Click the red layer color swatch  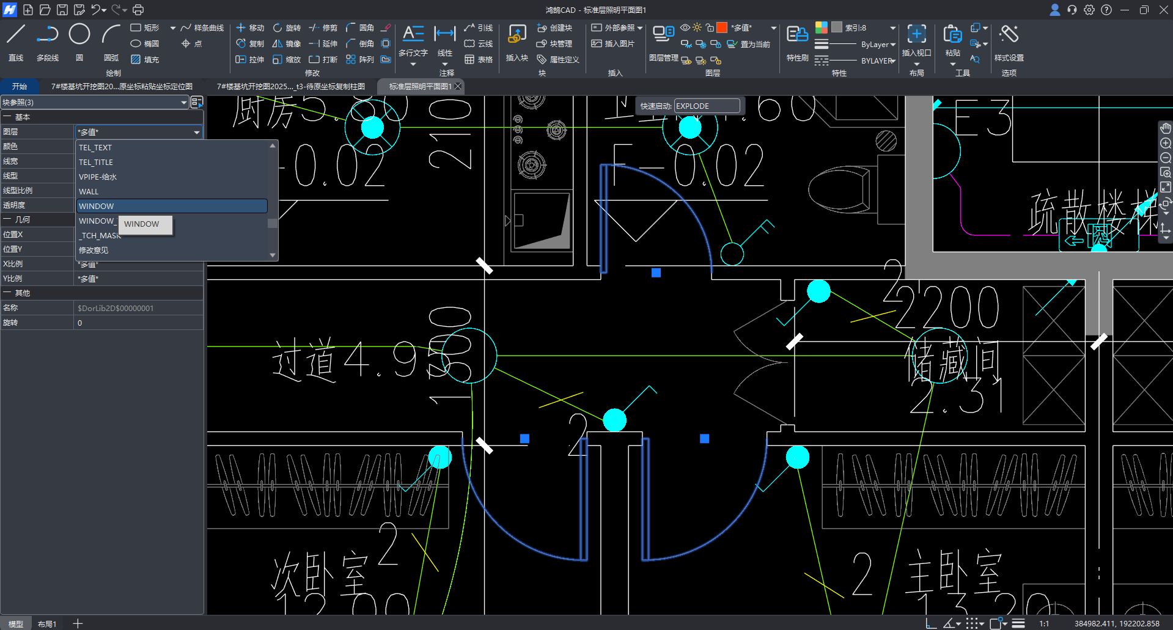click(x=722, y=28)
